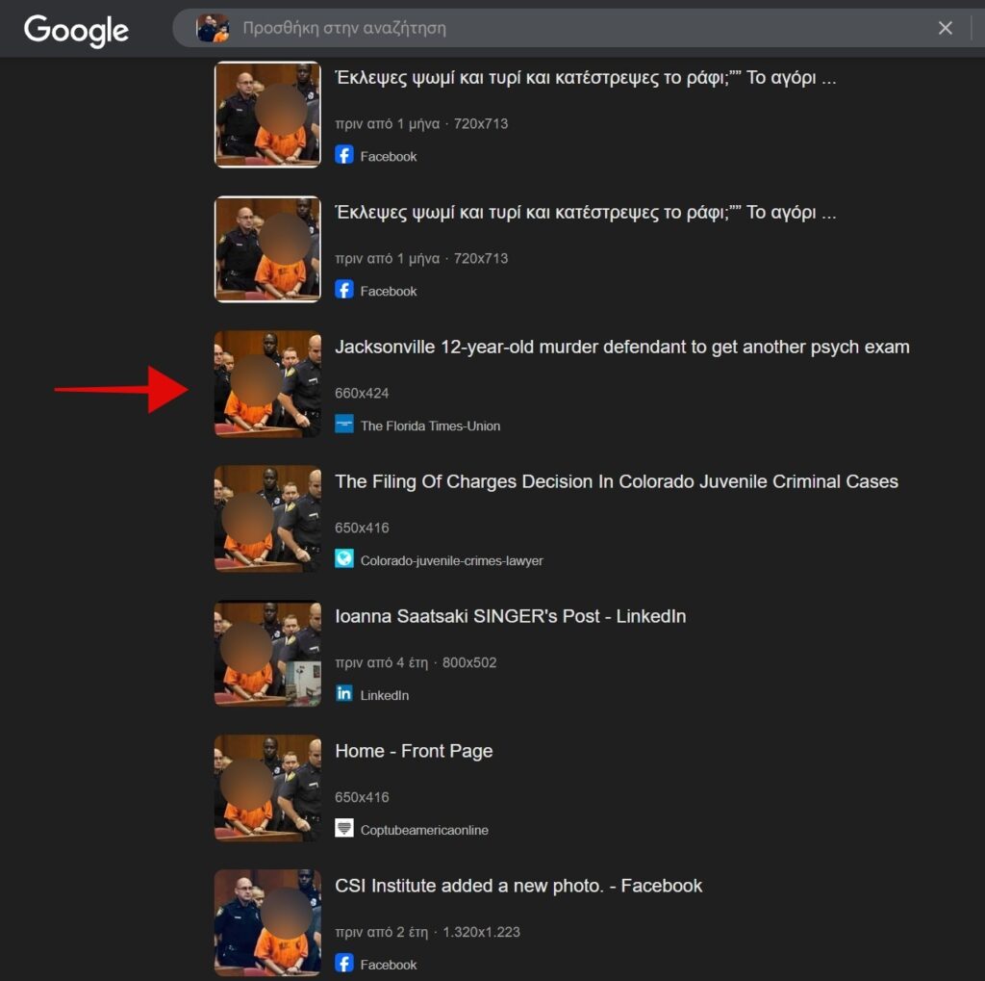Click the Colorado-juvenile-crimes-lawyer site icon
This screenshot has height=981, width=985.
tap(344, 558)
